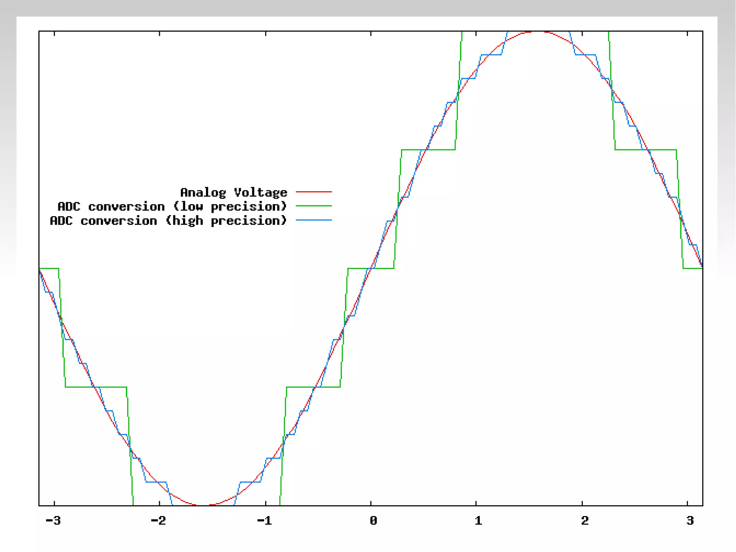Click the red sine curve's peak
The height and width of the screenshot is (552, 736).
tap(538, 32)
